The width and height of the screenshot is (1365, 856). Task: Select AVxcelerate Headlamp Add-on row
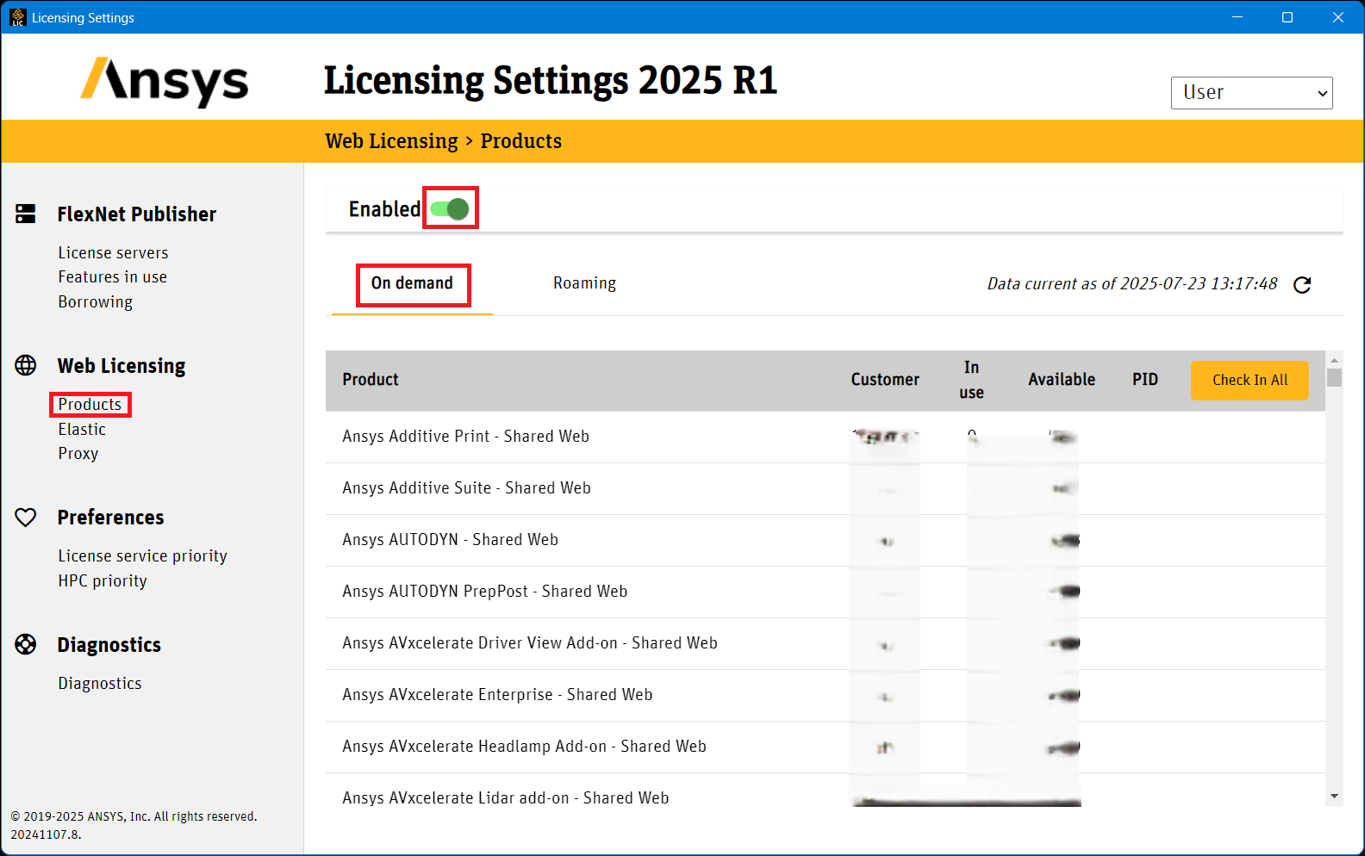click(826, 747)
